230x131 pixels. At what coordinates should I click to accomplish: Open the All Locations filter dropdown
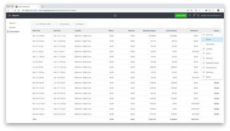65,24
